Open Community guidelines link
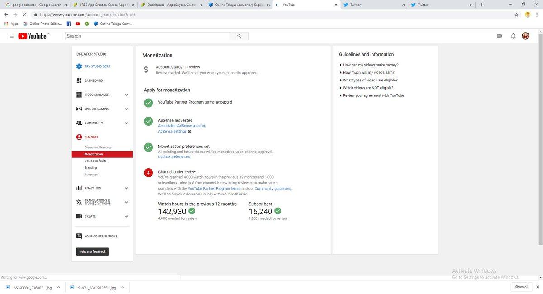Screen dimensions: 543x294 [273, 188]
